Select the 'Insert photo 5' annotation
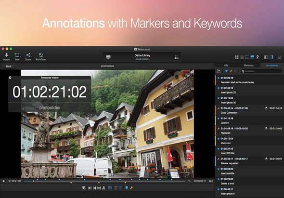This screenshot has height=198, width=284. click(249, 191)
